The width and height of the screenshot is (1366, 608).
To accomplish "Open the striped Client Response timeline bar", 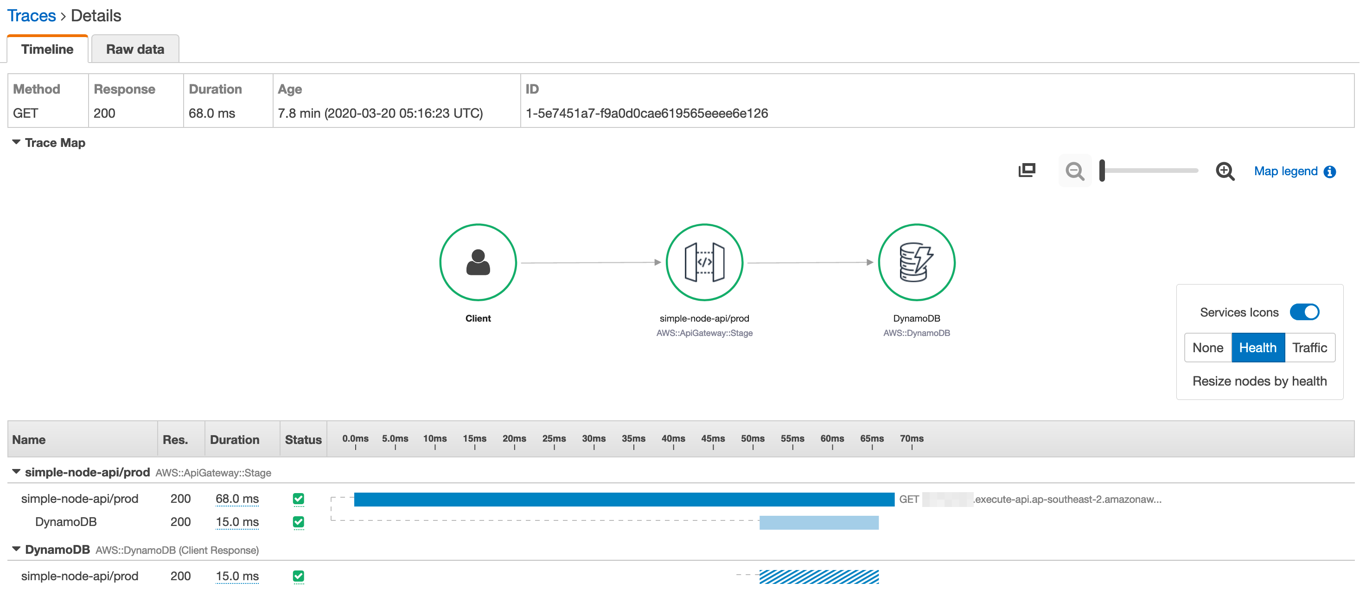I will tap(819, 577).
